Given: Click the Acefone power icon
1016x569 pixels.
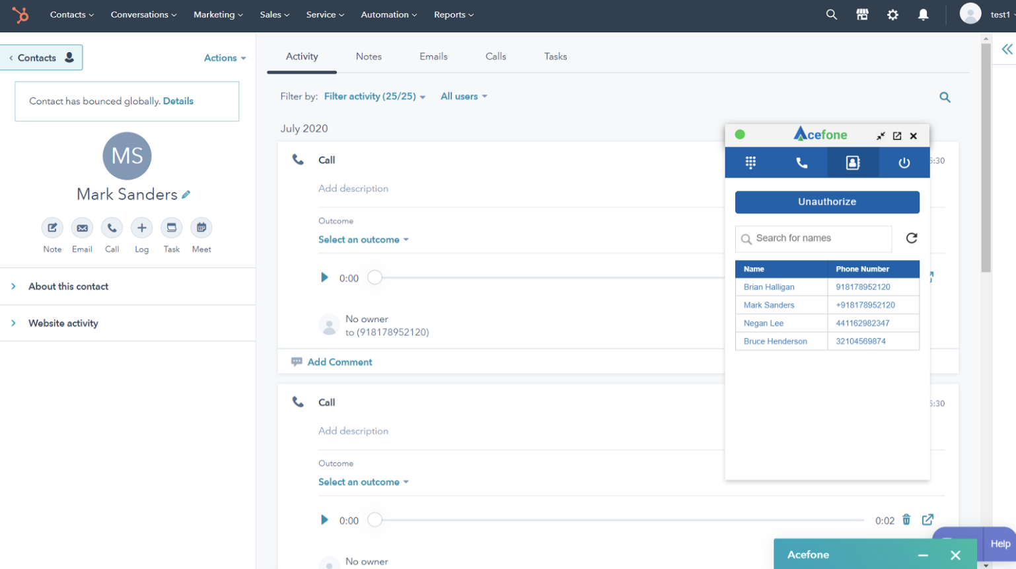Looking at the screenshot, I should tap(904, 162).
